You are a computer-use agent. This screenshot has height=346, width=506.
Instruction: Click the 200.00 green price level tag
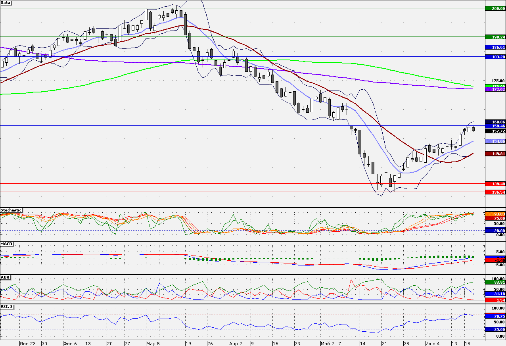coord(495,8)
